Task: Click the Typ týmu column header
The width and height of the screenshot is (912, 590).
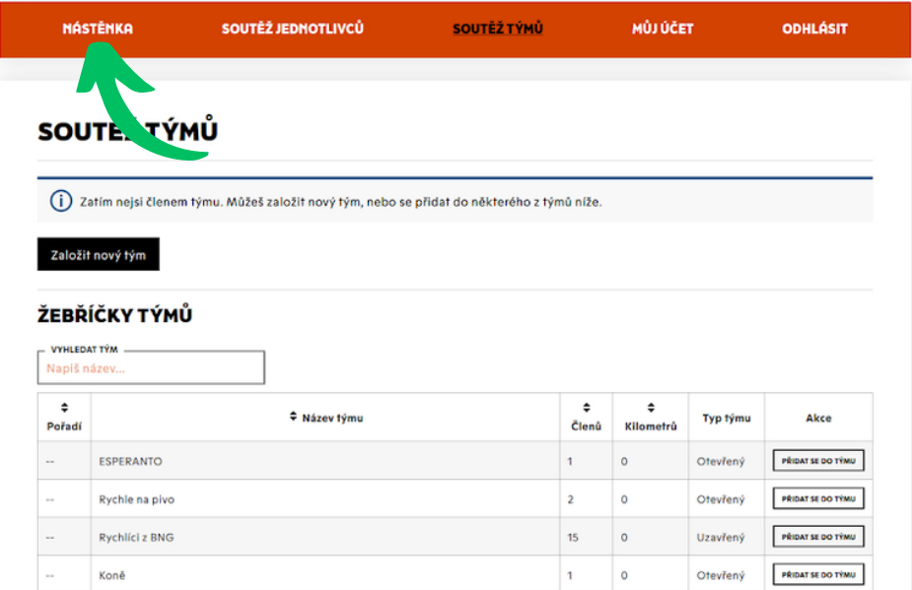Action: click(x=726, y=418)
